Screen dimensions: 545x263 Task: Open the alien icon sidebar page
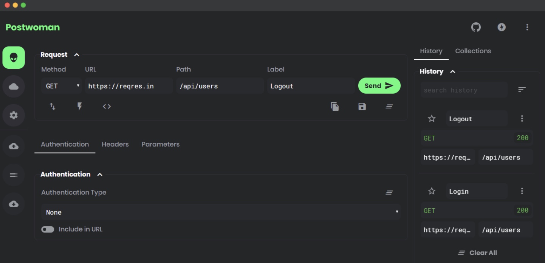tap(14, 58)
